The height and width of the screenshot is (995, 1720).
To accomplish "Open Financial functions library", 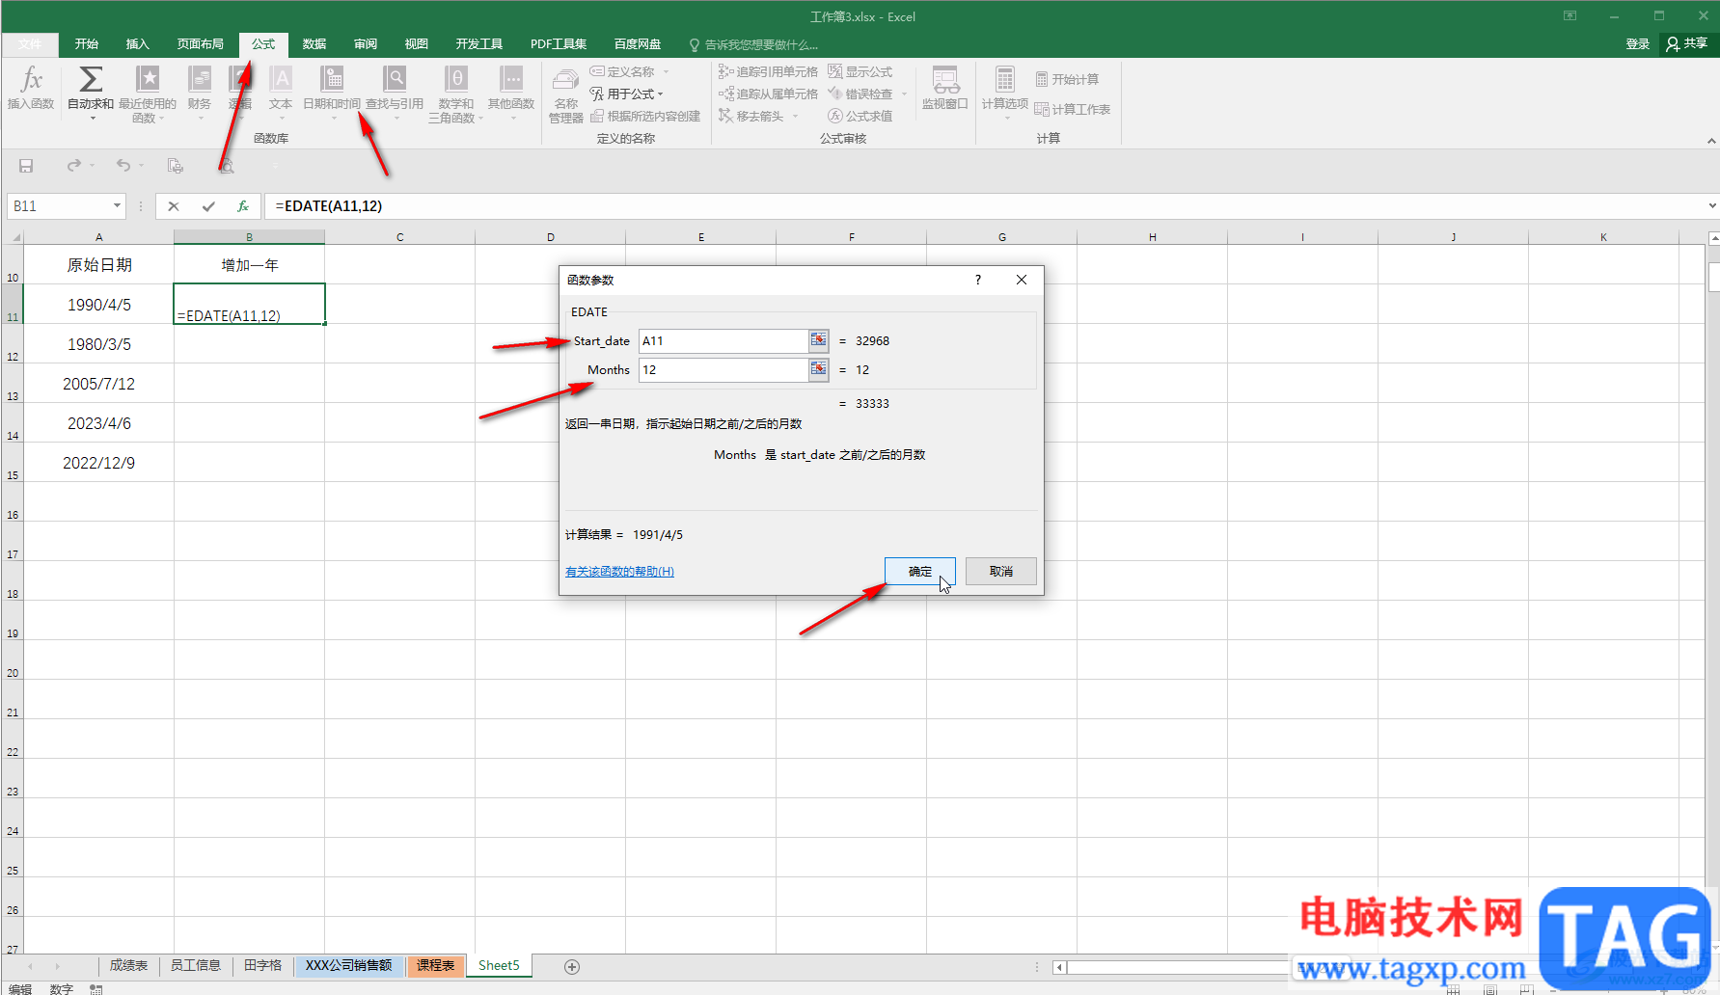I will [200, 94].
